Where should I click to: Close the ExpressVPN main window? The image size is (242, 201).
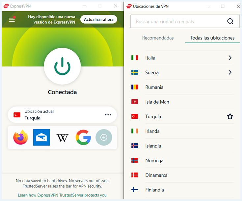(116, 6)
